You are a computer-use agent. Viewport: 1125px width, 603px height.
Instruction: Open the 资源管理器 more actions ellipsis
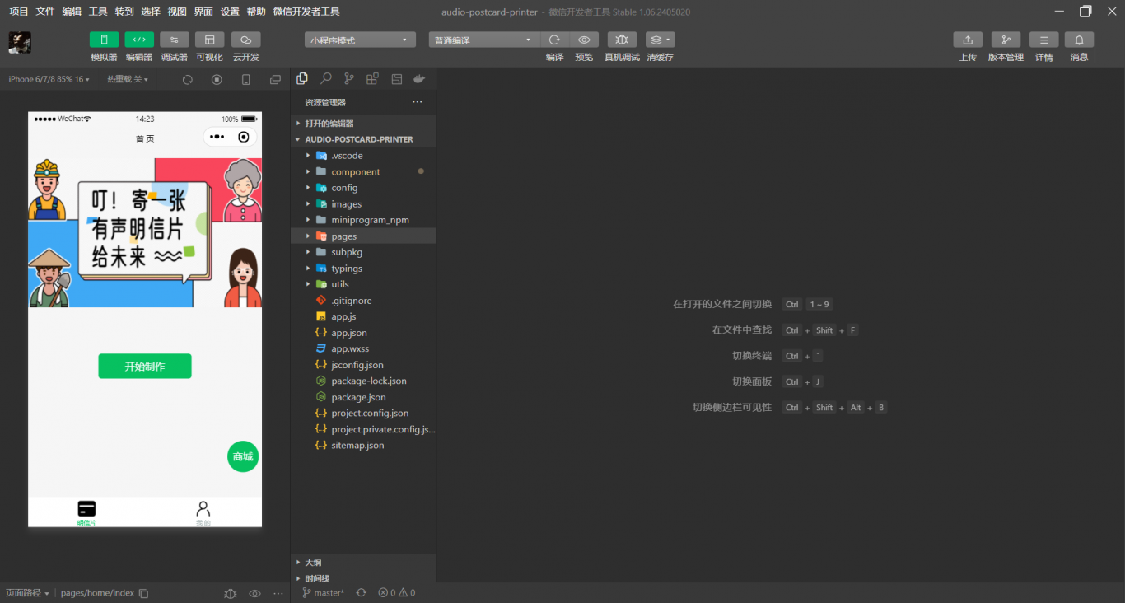point(417,102)
